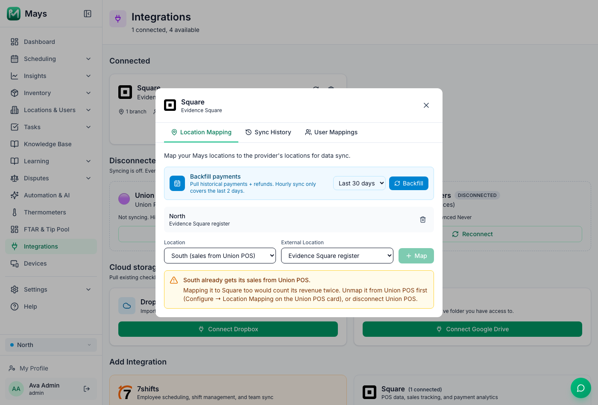This screenshot has width=598, height=405.
Task: Click 'North' mapping row title
Action: 177,216
